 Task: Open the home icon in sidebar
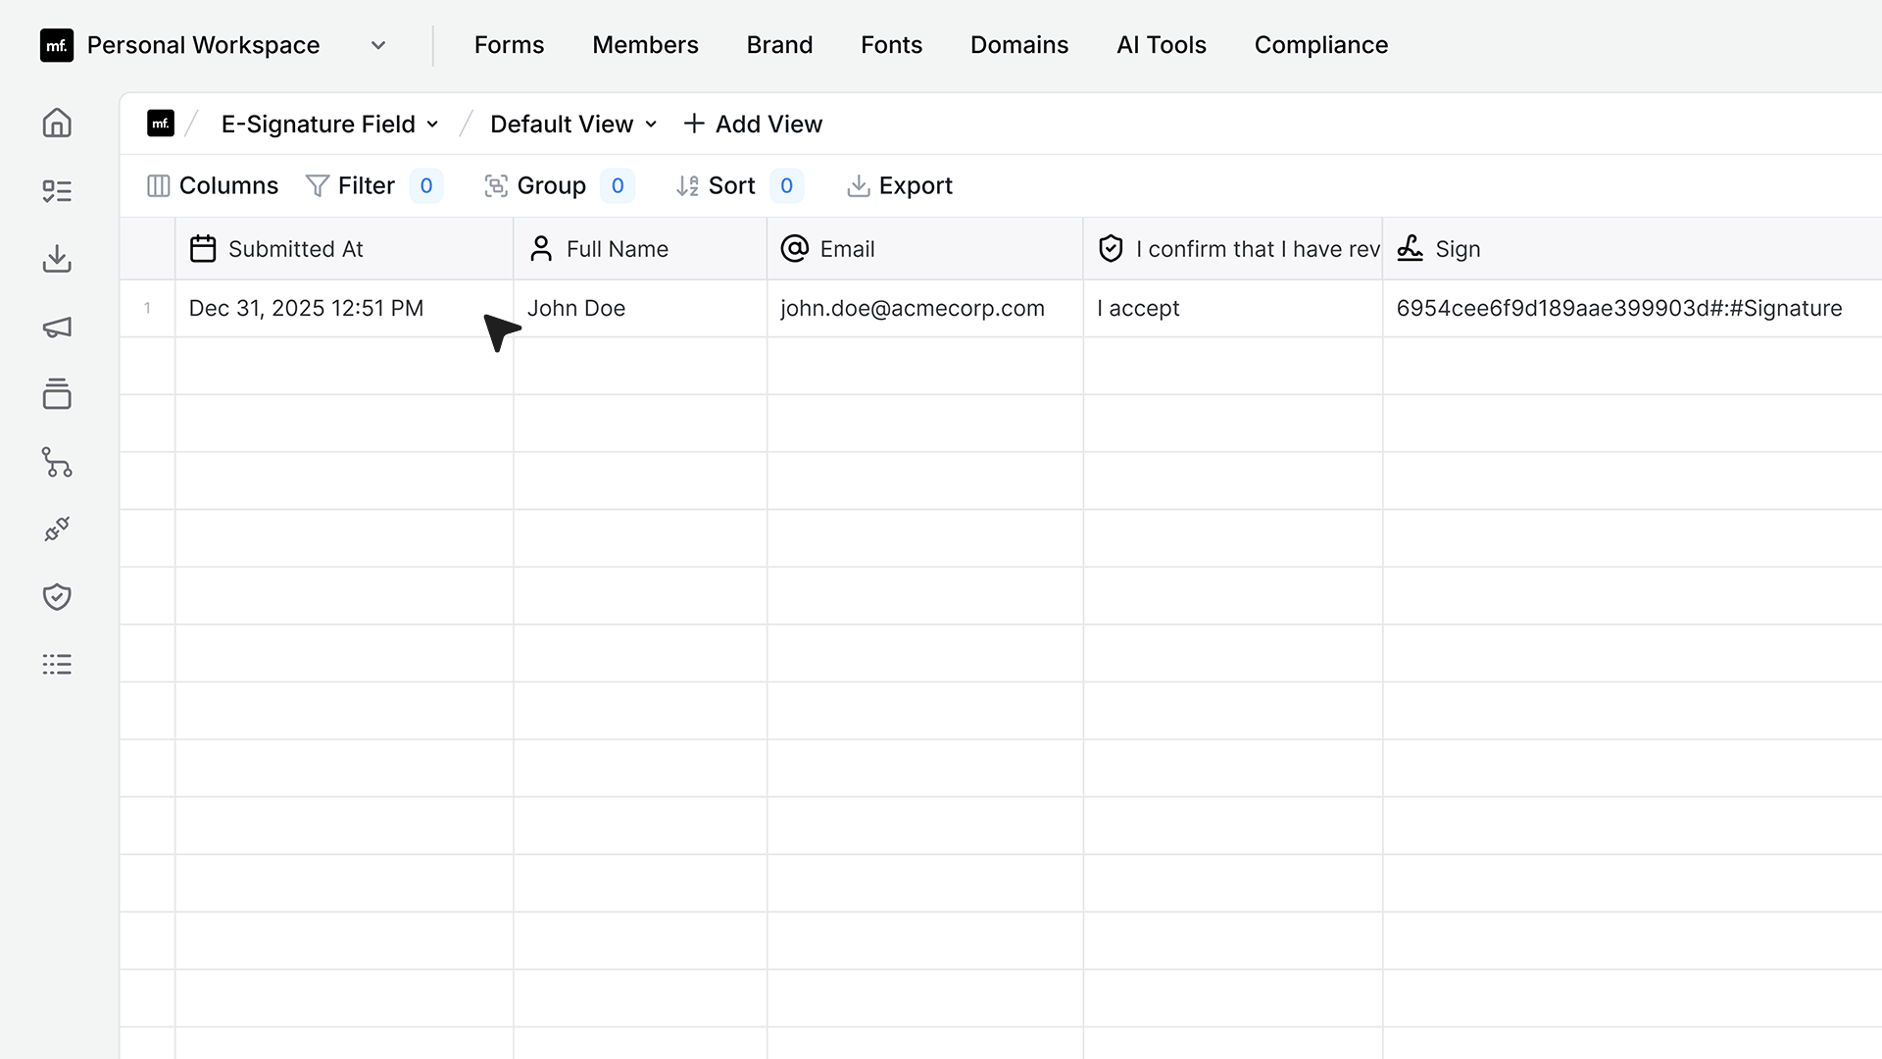(x=57, y=123)
